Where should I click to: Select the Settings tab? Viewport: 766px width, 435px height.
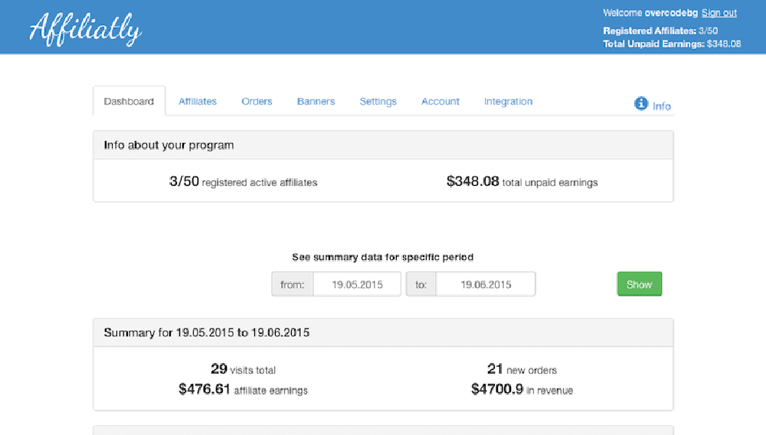pyautogui.click(x=378, y=102)
